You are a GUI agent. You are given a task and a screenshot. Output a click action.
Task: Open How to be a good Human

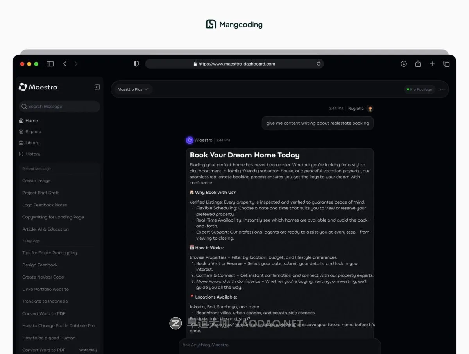(x=49, y=338)
